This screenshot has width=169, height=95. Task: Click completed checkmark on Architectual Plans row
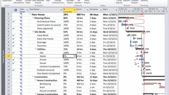point(13,21)
